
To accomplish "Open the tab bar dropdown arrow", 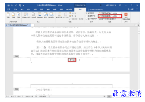I will coord(136,25).
